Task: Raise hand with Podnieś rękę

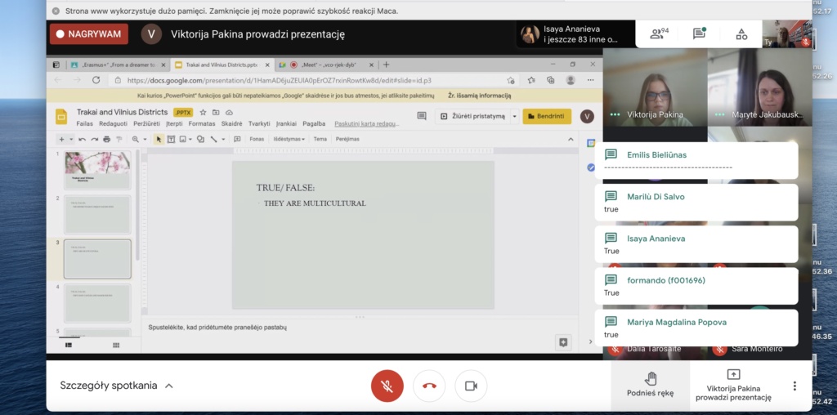Action: pos(651,384)
